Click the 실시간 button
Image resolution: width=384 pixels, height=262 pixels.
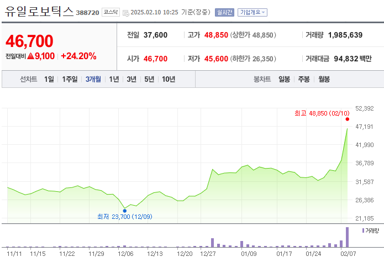pyautogui.click(x=224, y=13)
